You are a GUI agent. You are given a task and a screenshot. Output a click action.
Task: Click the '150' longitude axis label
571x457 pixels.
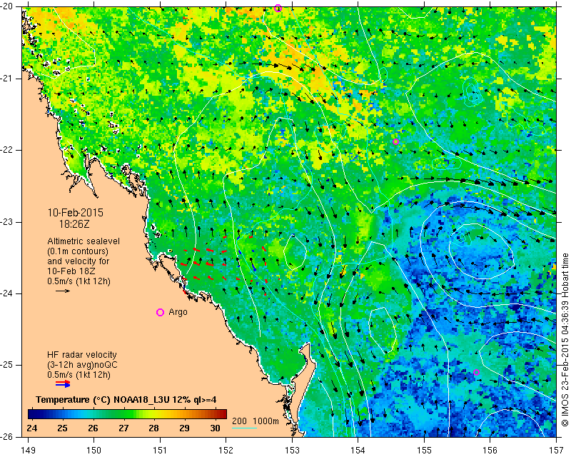pyautogui.click(x=94, y=451)
